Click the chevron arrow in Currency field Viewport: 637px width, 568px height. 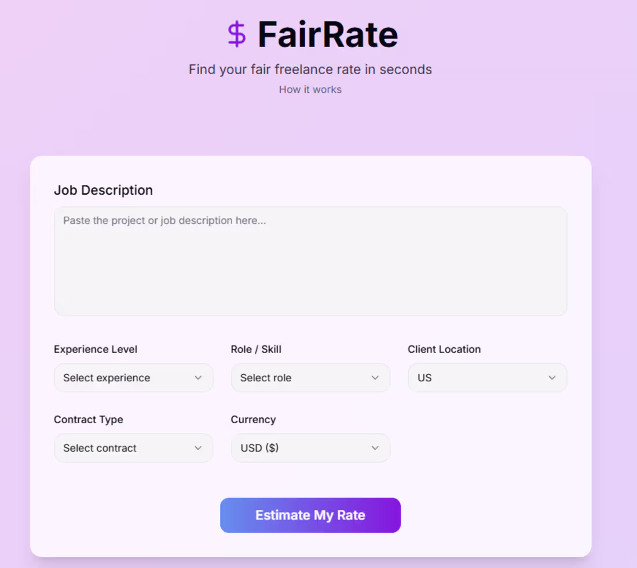coord(375,448)
